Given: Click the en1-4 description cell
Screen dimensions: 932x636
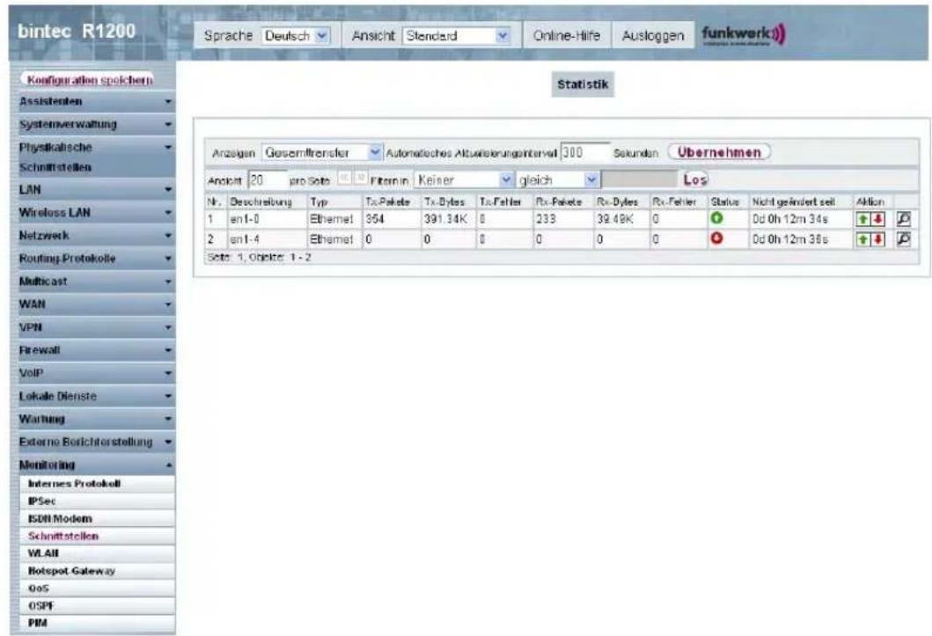Looking at the screenshot, I should 268,239.
